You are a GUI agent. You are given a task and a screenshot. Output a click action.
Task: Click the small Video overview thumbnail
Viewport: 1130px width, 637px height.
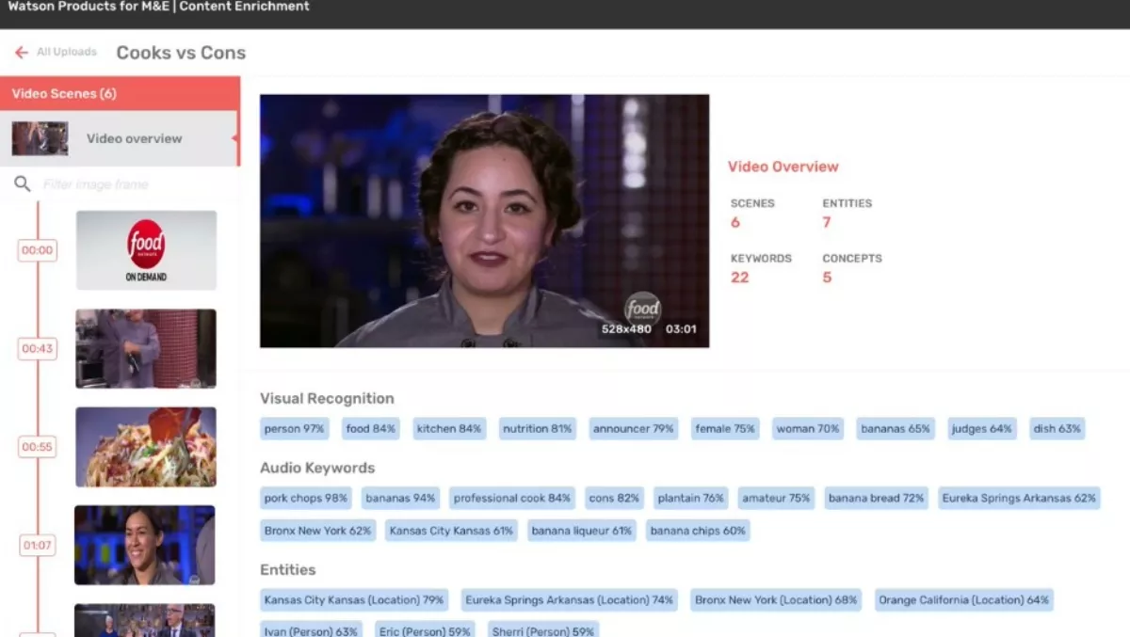(40, 138)
